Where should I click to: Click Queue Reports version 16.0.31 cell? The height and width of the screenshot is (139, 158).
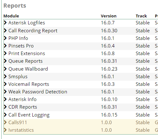(109, 61)
